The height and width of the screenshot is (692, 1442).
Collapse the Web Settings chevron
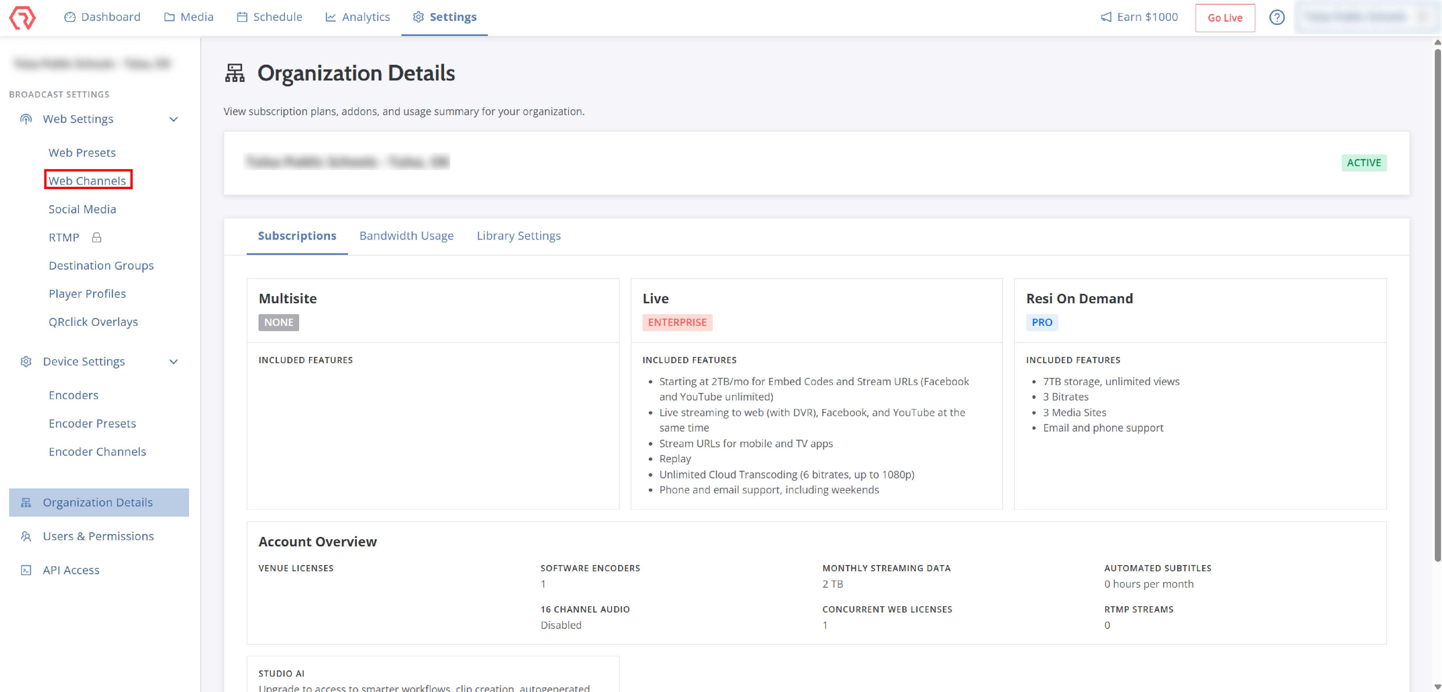174,120
